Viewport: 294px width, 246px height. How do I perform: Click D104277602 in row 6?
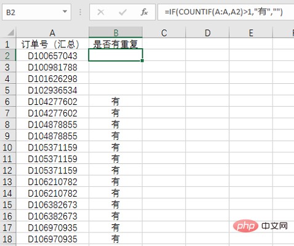point(52,101)
